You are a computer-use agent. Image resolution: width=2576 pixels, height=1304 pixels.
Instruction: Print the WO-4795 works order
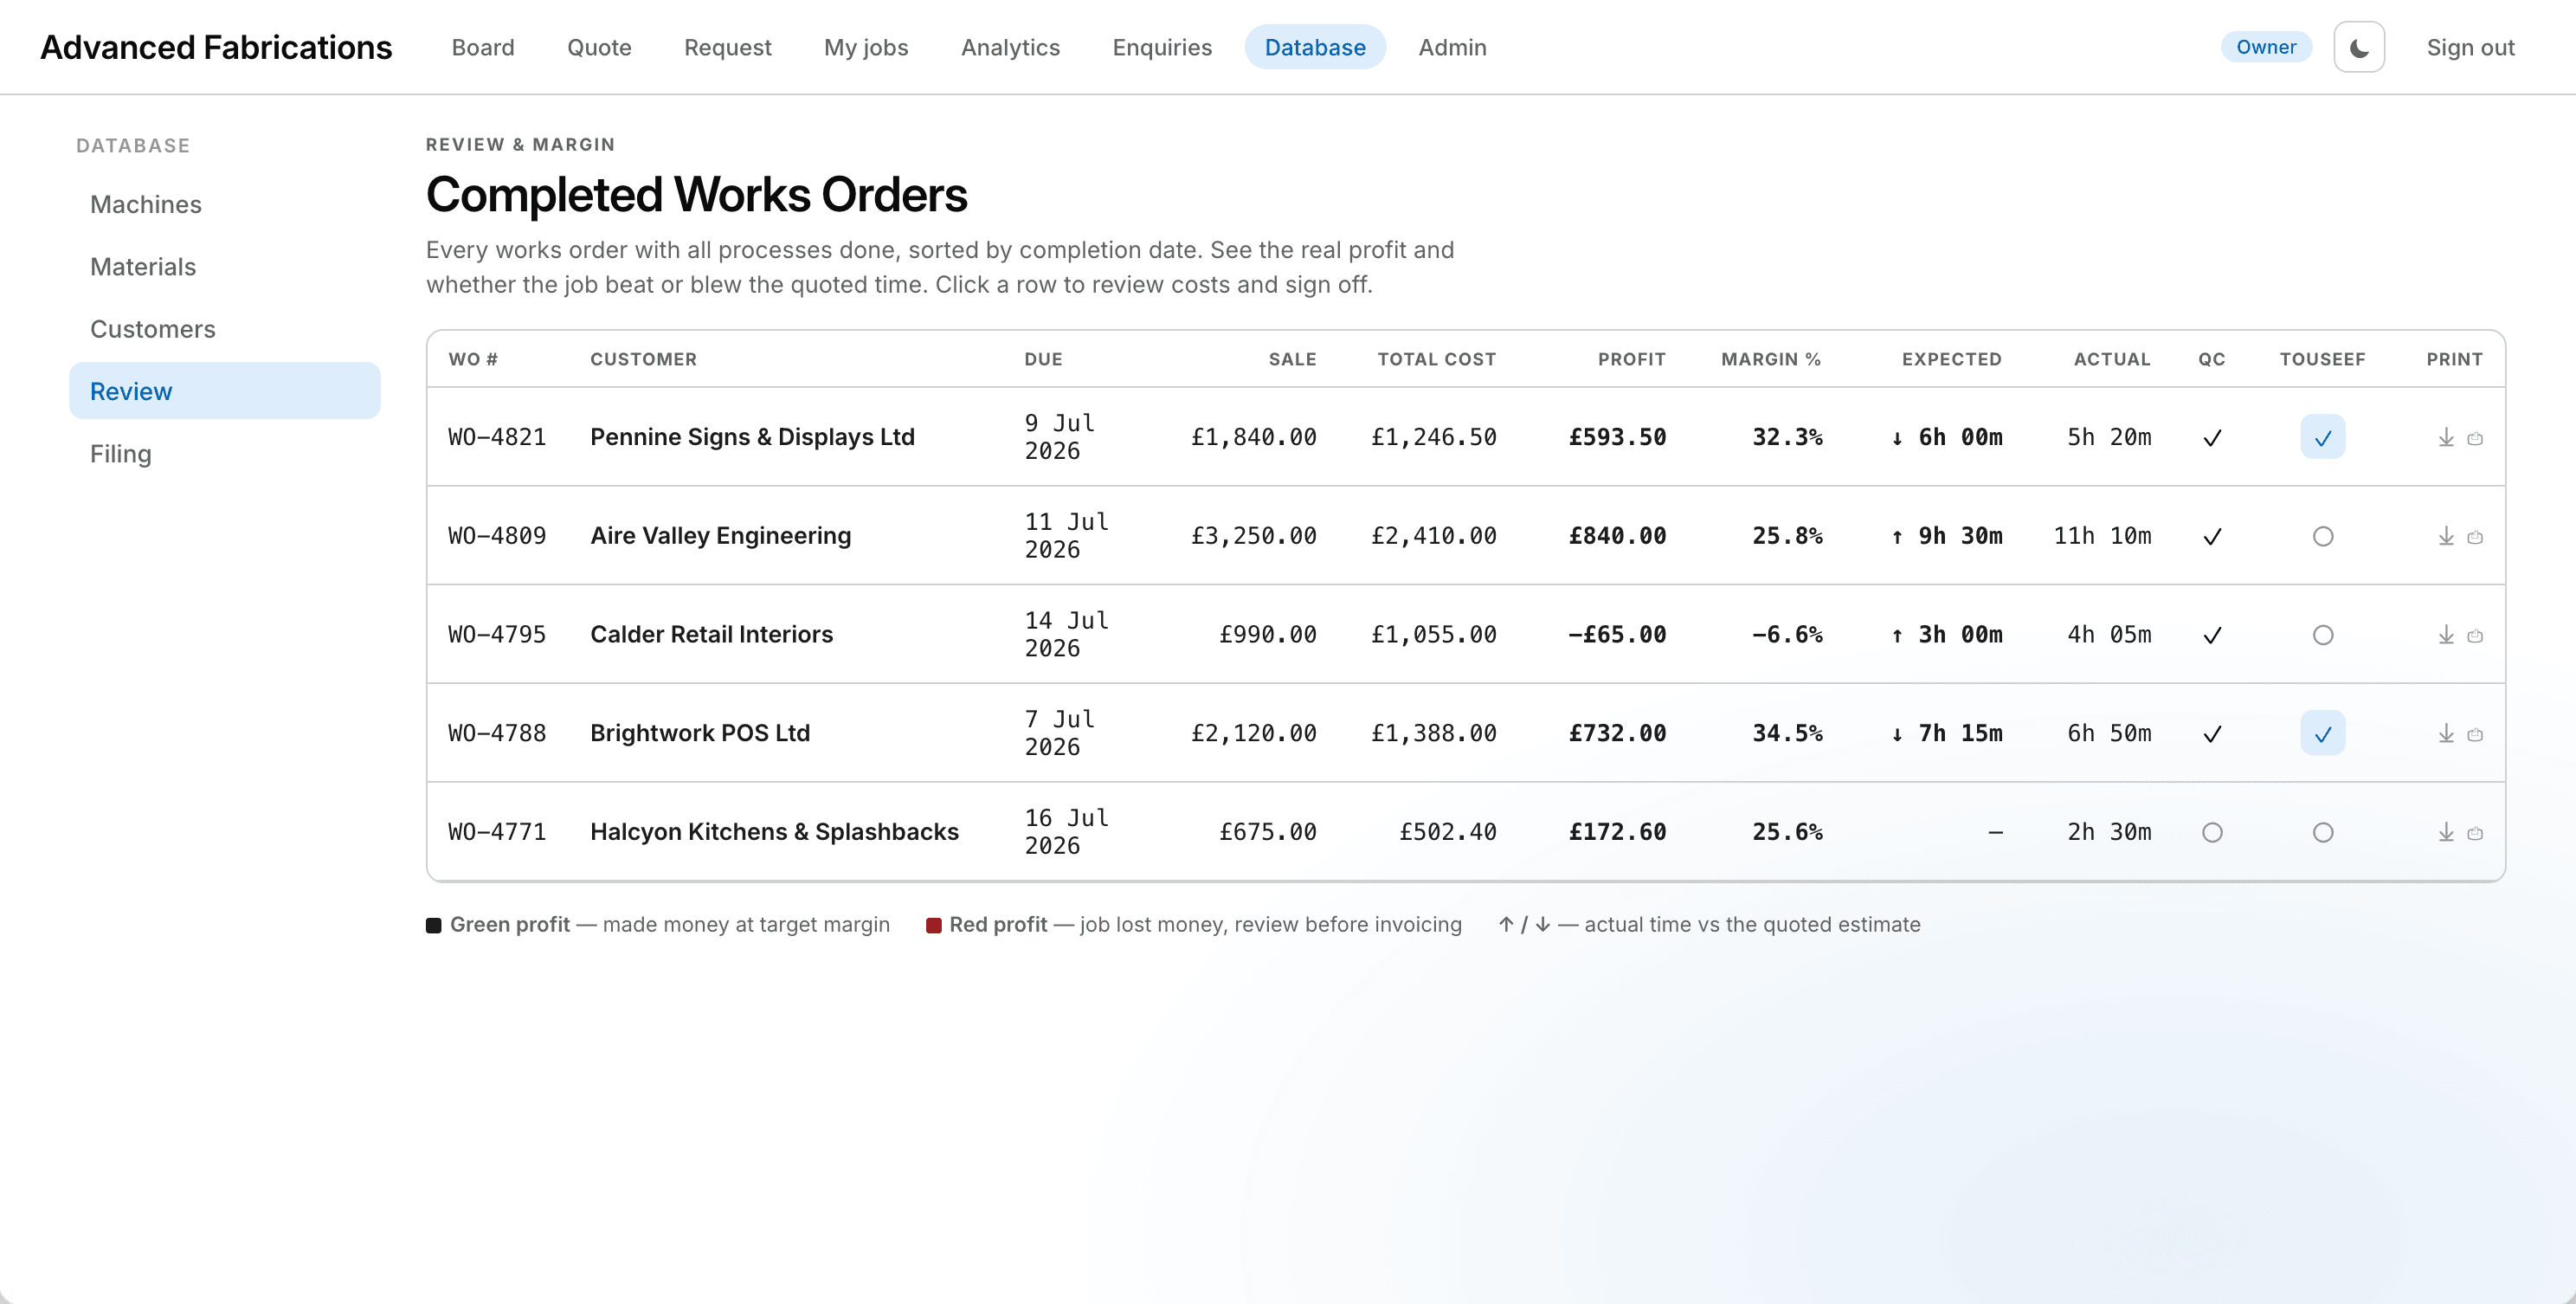[x=2475, y=636]
